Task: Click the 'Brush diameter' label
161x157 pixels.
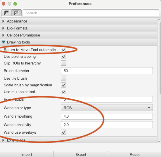Action: [17, 71]
